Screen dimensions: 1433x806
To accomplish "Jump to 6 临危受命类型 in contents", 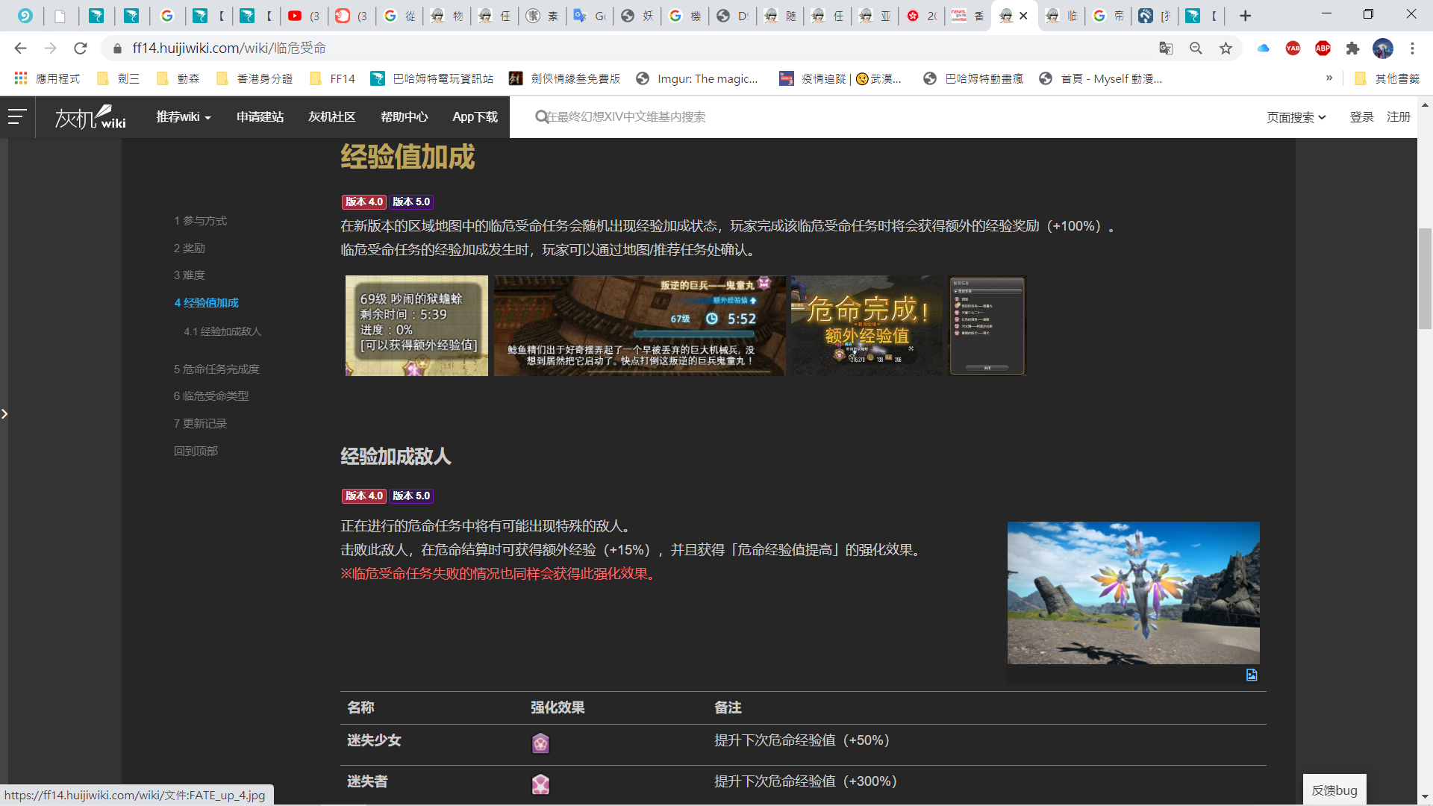I will tap(211, 396).
